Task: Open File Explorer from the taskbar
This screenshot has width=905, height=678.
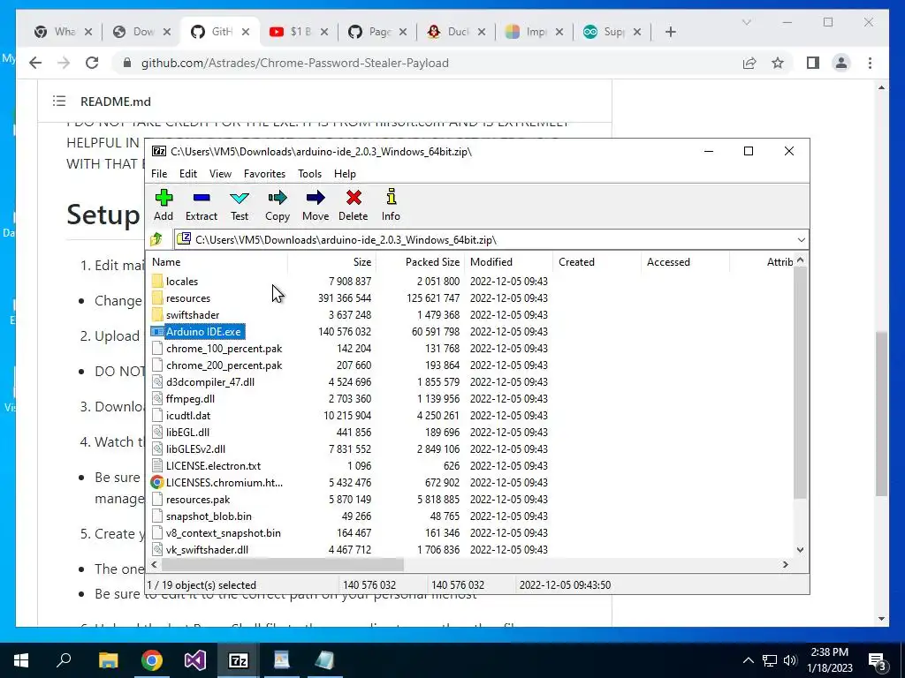Action: [108, 660]
